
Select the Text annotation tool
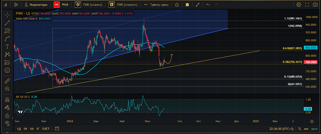point(7,46)
